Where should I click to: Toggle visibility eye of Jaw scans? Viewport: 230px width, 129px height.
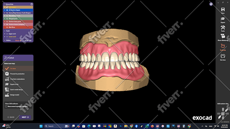pos(7,7)
